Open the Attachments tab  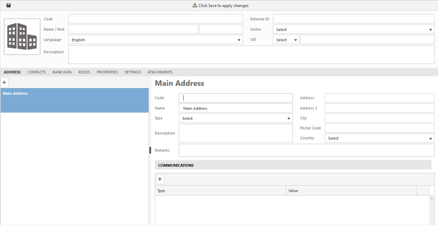tap(160, 72)
